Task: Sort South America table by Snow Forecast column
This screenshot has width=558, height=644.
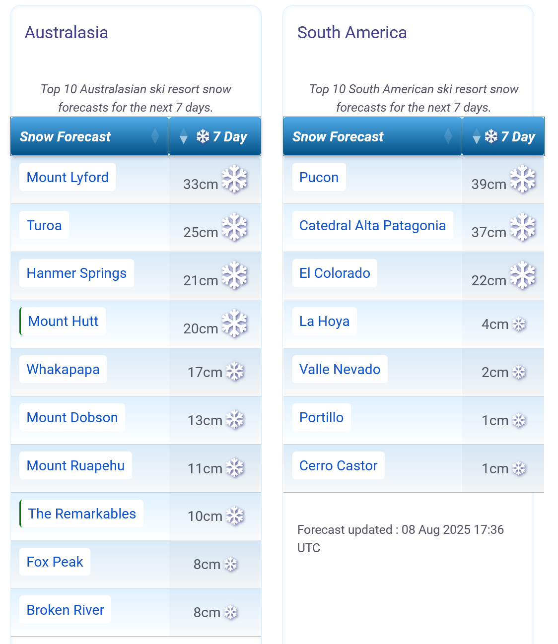Action: 372,136
